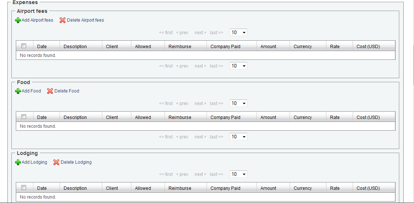Click the red X icon beside Delete Food
414x203 pixels.
[x=50, y=91]
